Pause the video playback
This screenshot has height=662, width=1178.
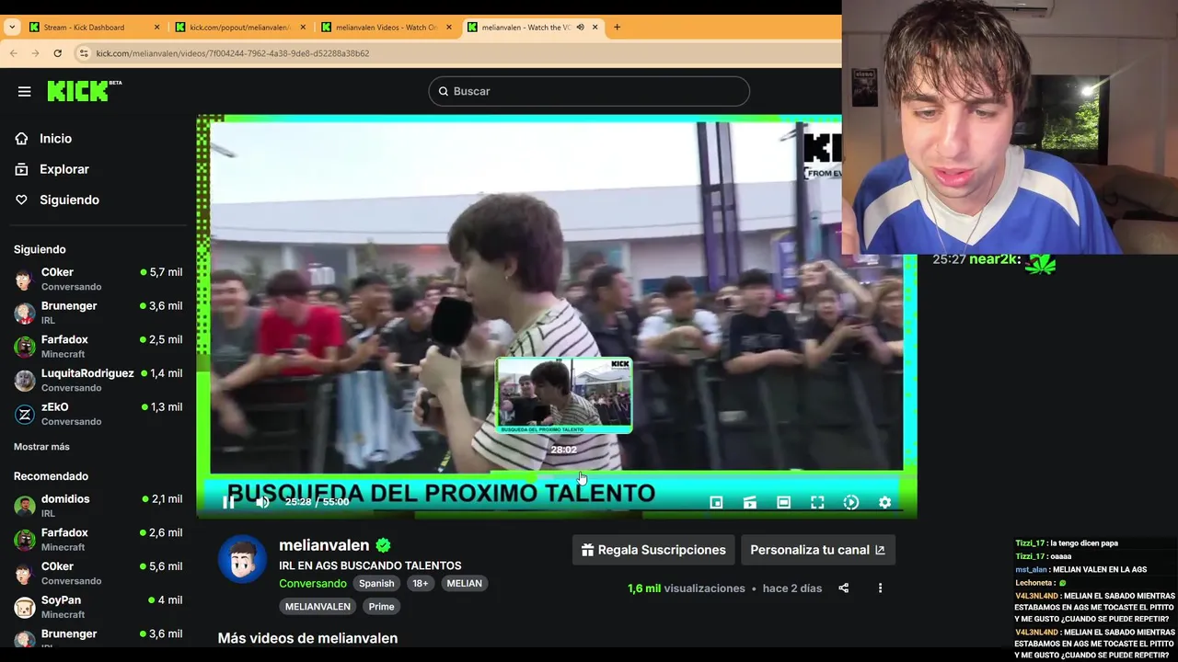click(228, 502)
